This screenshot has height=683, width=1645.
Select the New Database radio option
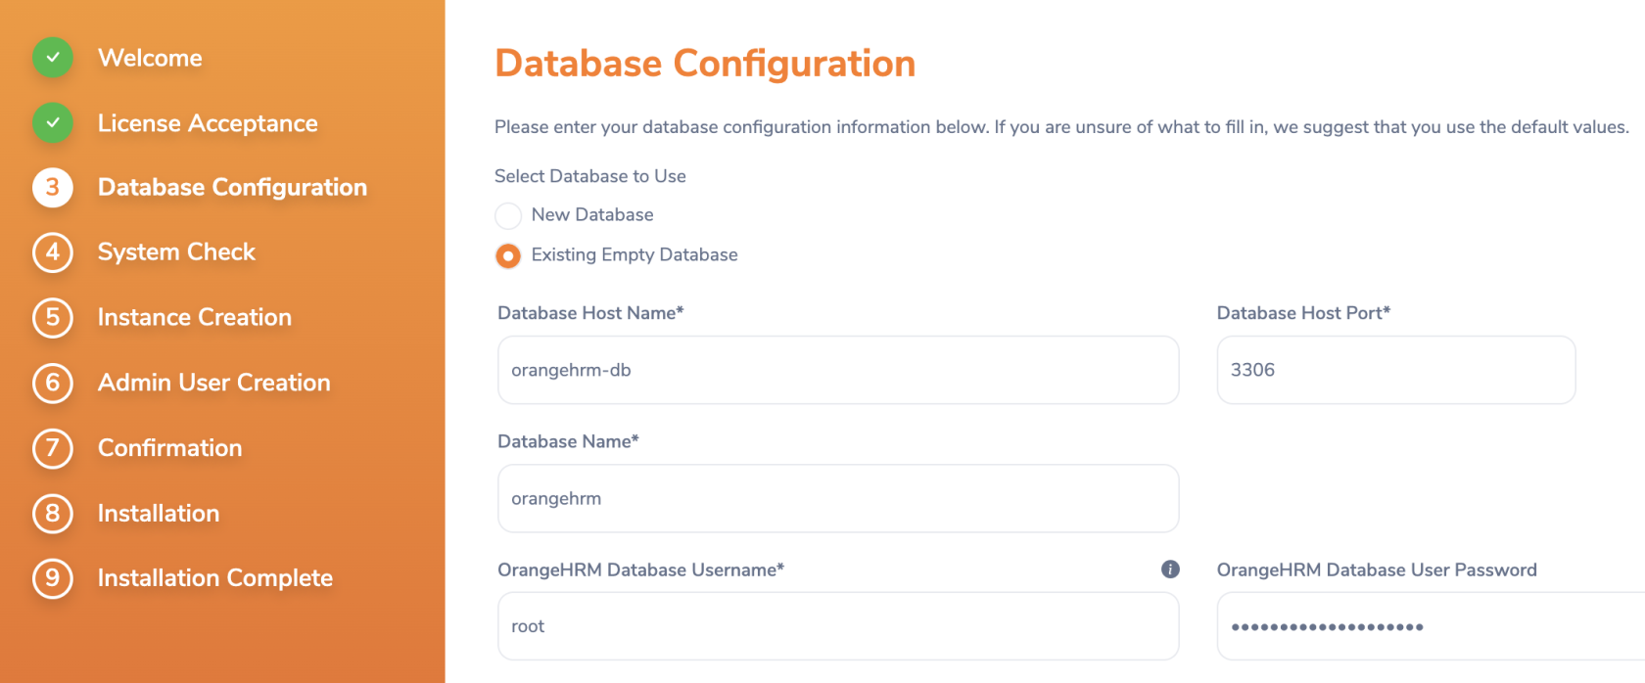tap(508, 215)
